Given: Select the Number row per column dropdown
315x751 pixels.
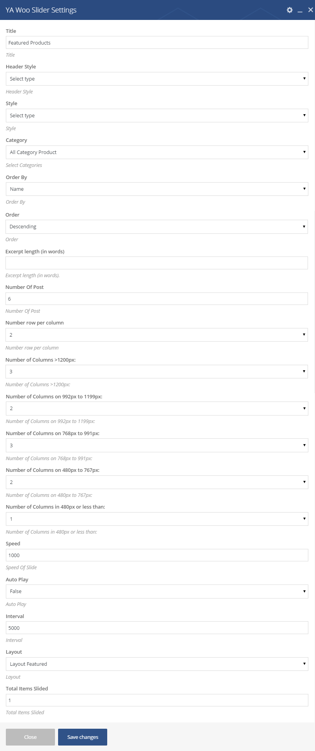Looking at the screenshot, I should 157,335.
